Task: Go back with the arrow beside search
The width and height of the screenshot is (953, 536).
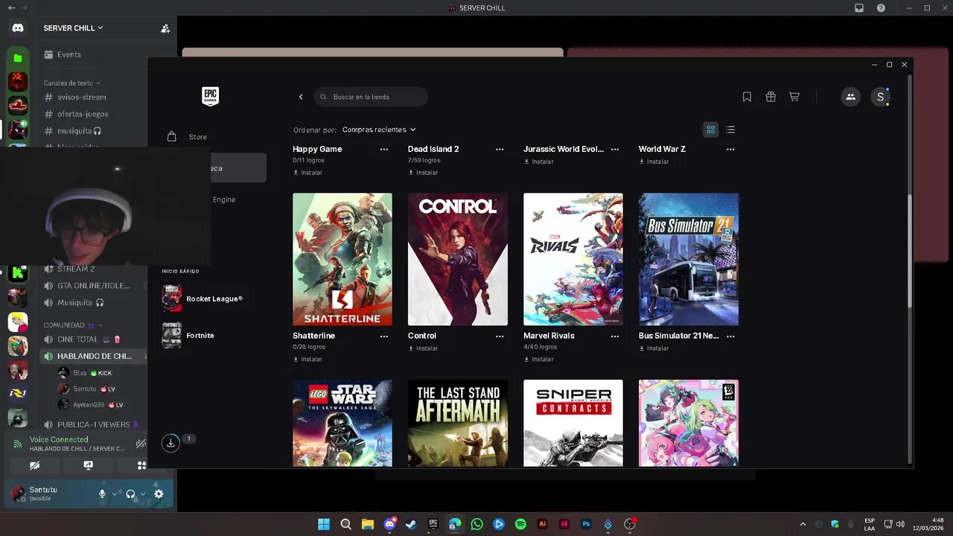Action: coord(301,97)
